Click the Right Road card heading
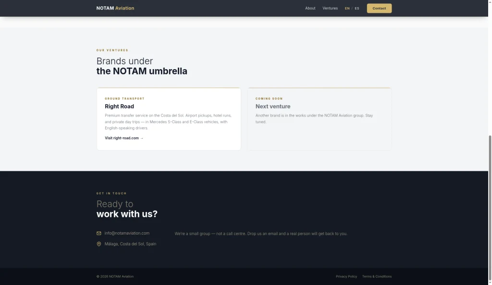Image resolution: width=492 pixels, height=285 pixels. pyautogui.click(x=119, y=107)
